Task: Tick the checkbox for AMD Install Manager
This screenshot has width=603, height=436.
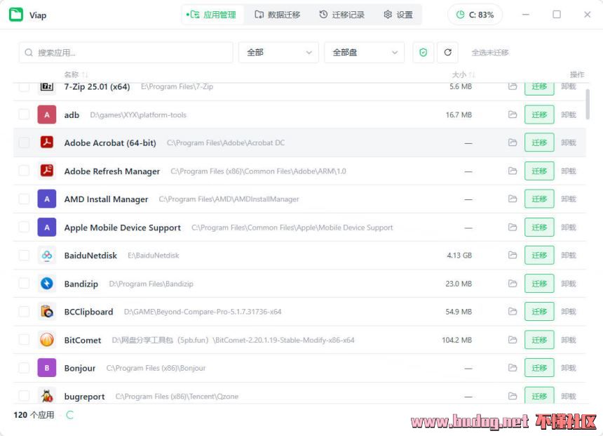Action: coord(24,199)
